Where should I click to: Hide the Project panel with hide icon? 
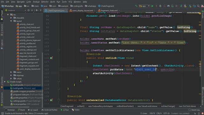click(41, 10)
